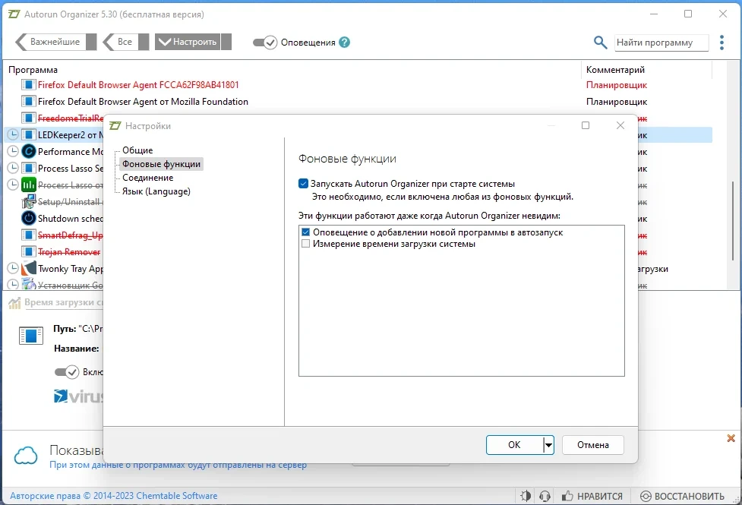The height and width of the screenshot is (505, 742).
Task: Switch to the Важнейшие filter
Action: [x=50, y=42]
